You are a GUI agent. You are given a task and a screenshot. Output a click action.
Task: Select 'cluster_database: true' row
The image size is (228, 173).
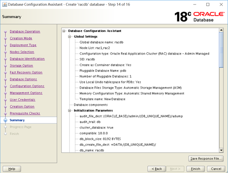(96, 127)
